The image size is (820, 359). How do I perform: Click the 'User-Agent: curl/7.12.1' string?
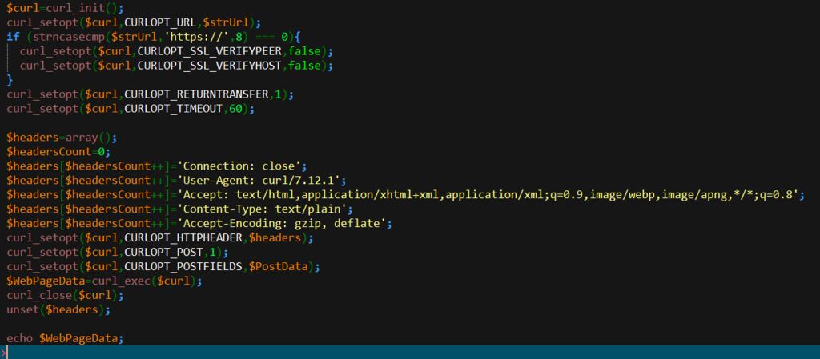coord(259,181)
